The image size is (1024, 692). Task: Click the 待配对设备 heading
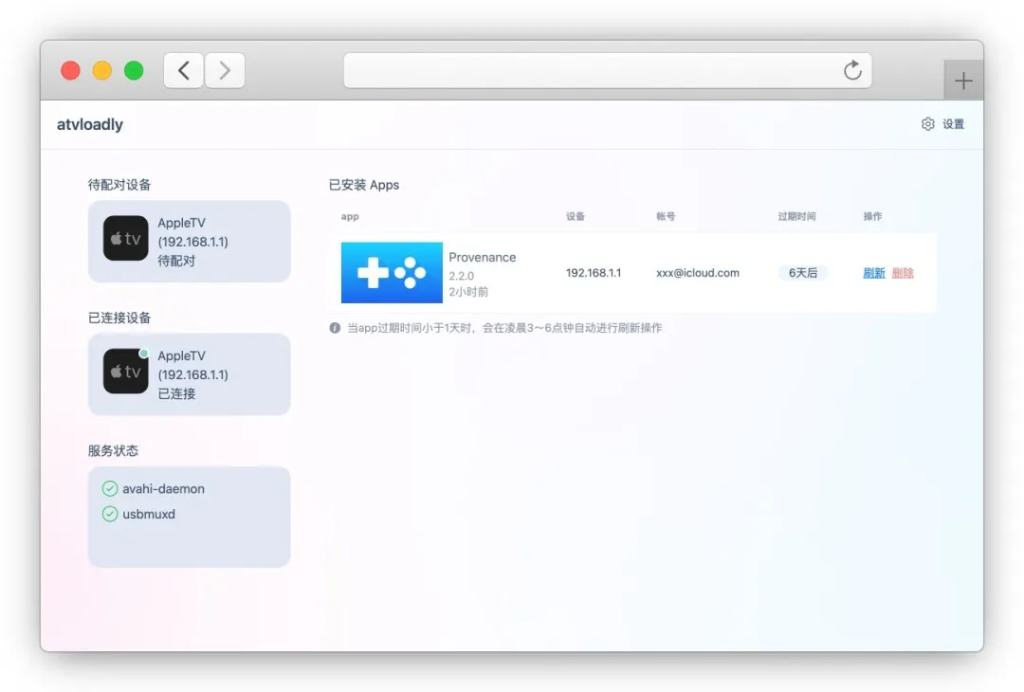point(119,185)
